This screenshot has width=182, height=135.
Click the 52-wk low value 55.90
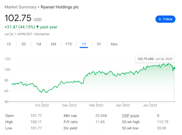pyautogui.click(x=162, y=128)
